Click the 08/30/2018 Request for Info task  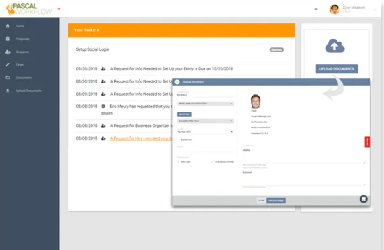click(141, 81)
